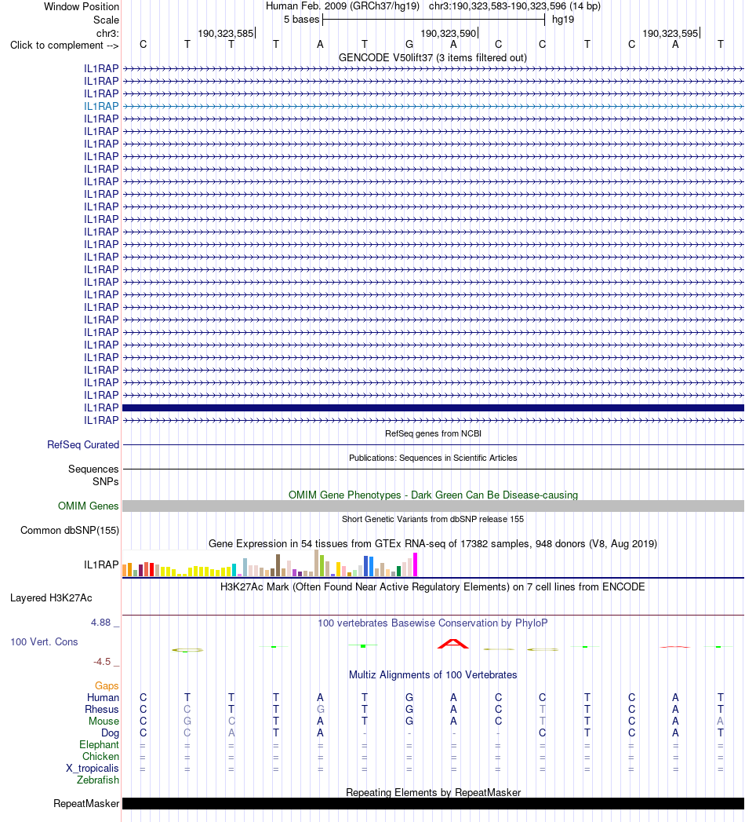Click the 'X_tropicalis' alignment row label
This screenshot has height=822, width=745.
(92, 769)
